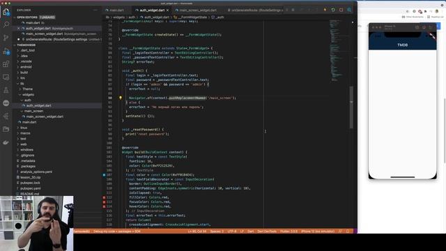Image resolution: width=446 pixels, height=251 pixels.
Task: Click UTF-8 encoding in status bar
Action: [x=232, y=231]
